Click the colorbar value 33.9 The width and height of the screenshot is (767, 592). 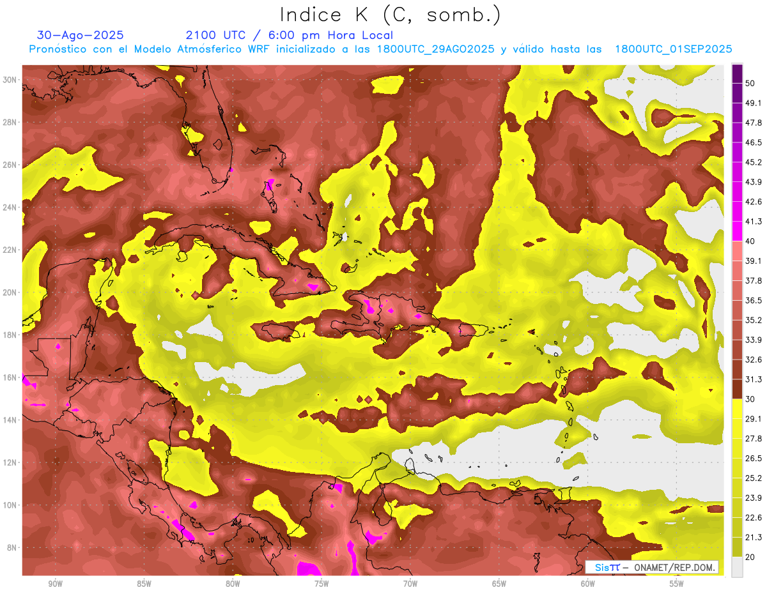754,340
